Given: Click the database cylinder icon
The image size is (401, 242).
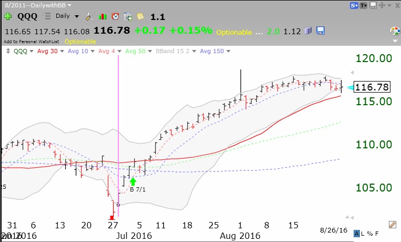Looking at the screenshot, I should (308, 31).
